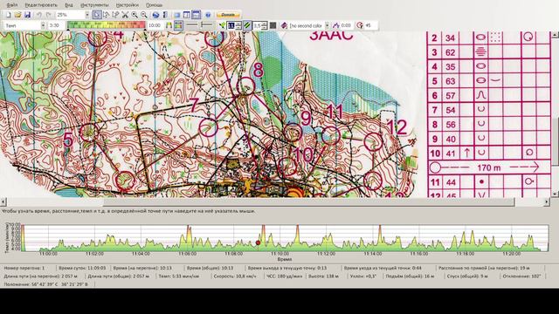559x314 pixels.
Task: Select the zoom in magnifier tool
Action: coord(135,15)
